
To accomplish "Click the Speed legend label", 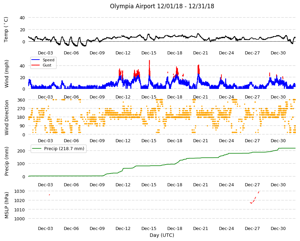I will pyautogui.click(x=48, y=60).
